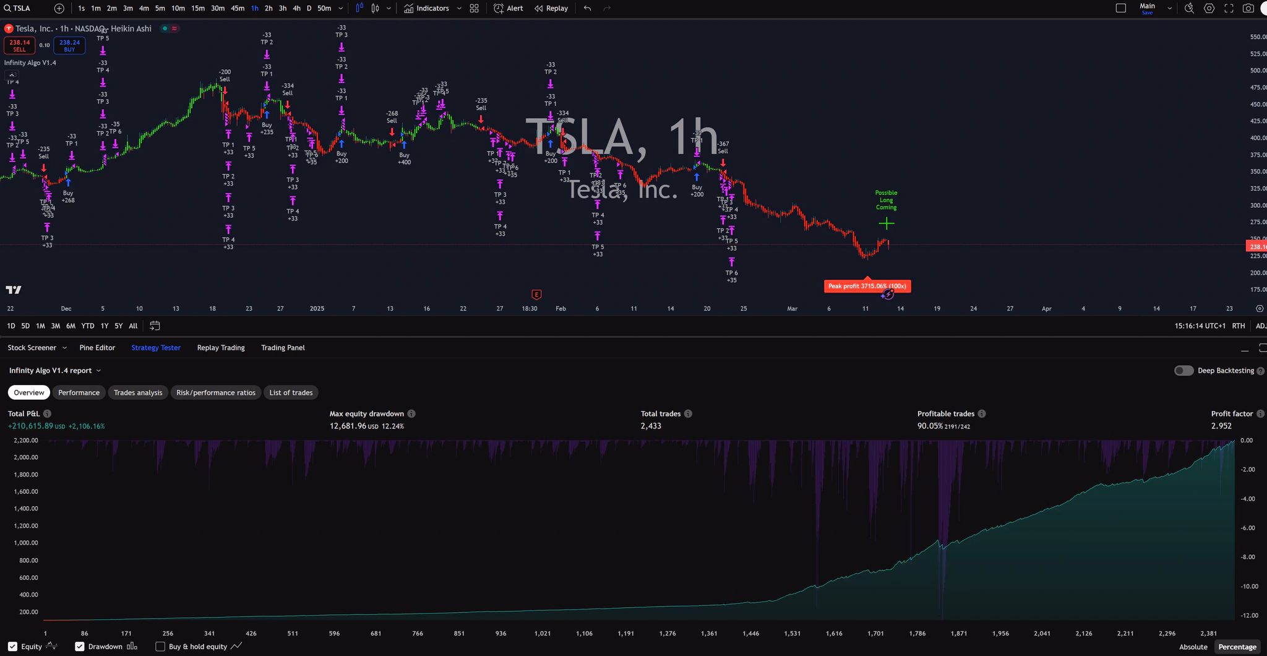Open the Infinity Algo V1.4 report dropdown
Image resolution: width=1267 pixels, height=656 pixels.
click(x=99, y=370)
